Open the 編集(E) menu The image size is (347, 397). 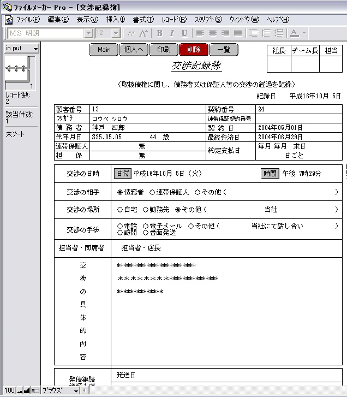pyautogui.click(x=58, y=20)
